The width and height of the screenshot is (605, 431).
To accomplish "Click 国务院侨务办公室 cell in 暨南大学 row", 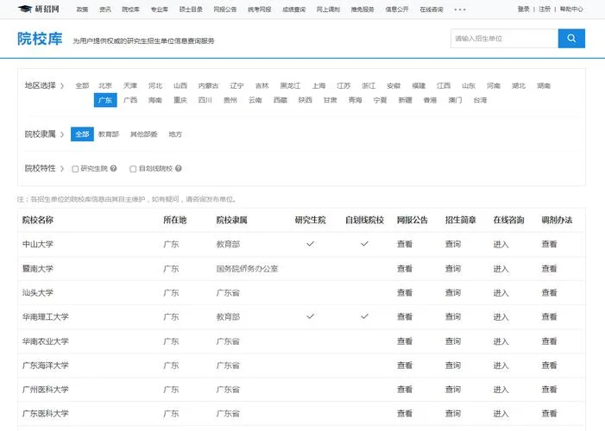I will pyautogui.click(x=248, y=268).
